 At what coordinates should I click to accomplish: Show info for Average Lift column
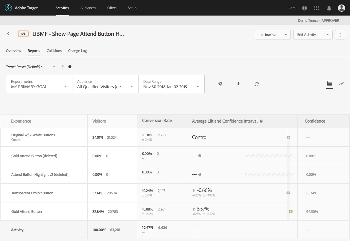click(261, 121)
